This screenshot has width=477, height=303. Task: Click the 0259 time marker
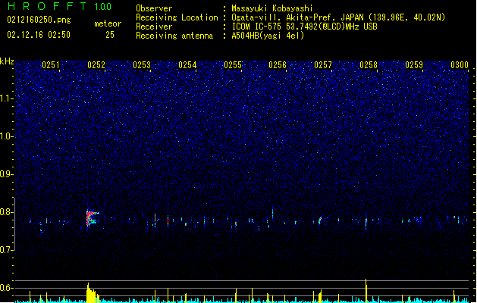tap(414, 65)
